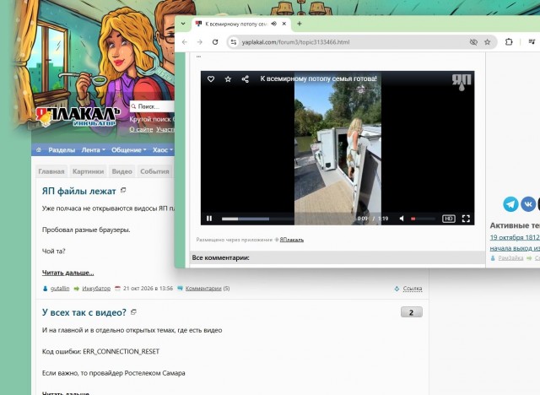Expand the tab search chevron
Image resolution: width=540 pixels, height=395 pixels.
[x=183, y=24]
